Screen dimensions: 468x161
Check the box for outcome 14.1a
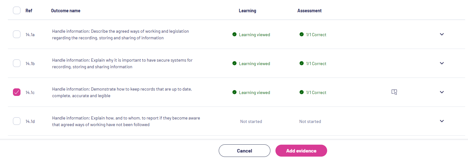[x=17, y=34]
